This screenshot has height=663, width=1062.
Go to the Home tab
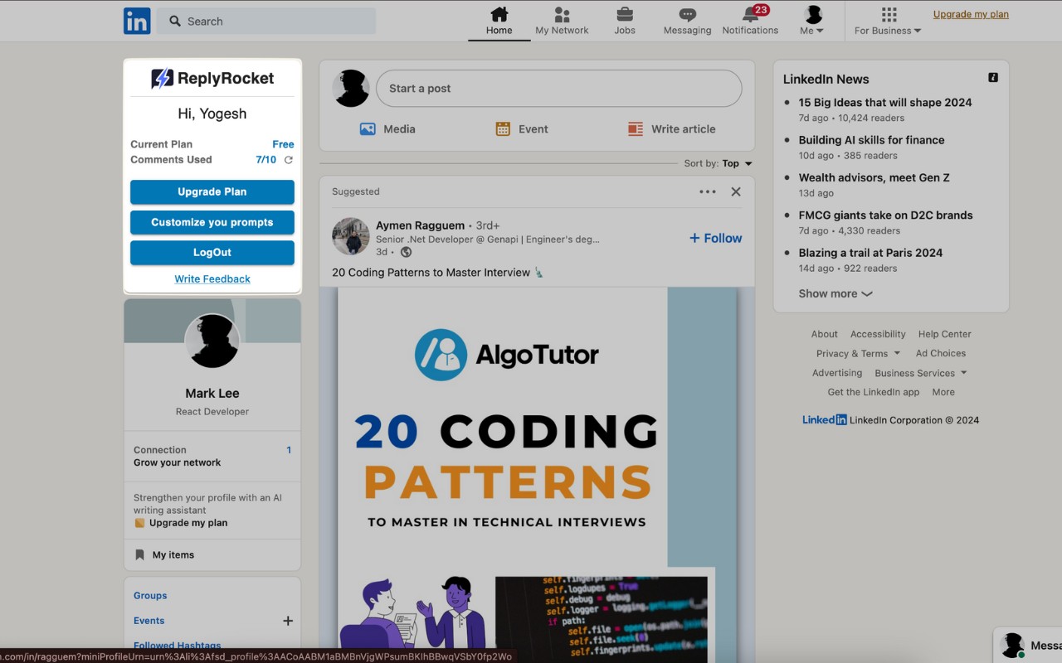[x=499, y=21]
